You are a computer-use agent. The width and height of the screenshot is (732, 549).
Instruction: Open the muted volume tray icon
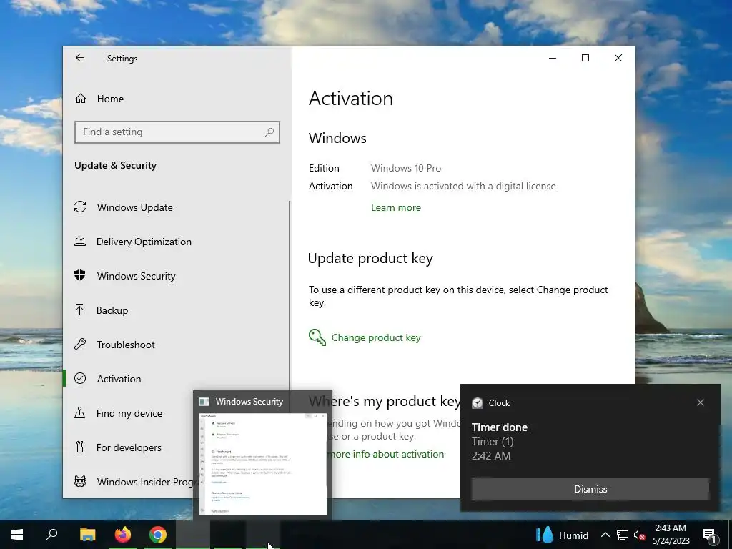(639, 535)
